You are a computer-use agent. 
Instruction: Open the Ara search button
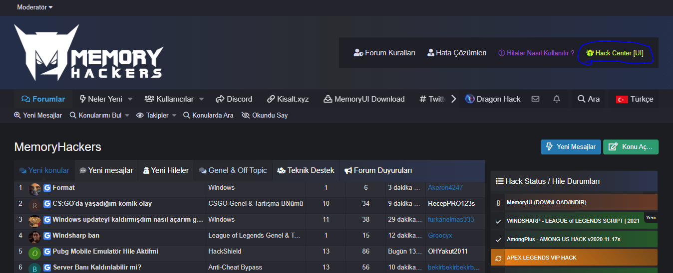(x=589, y=99)
